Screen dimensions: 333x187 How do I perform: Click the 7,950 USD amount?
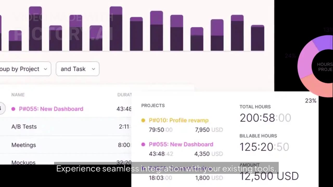pos(209,130)
